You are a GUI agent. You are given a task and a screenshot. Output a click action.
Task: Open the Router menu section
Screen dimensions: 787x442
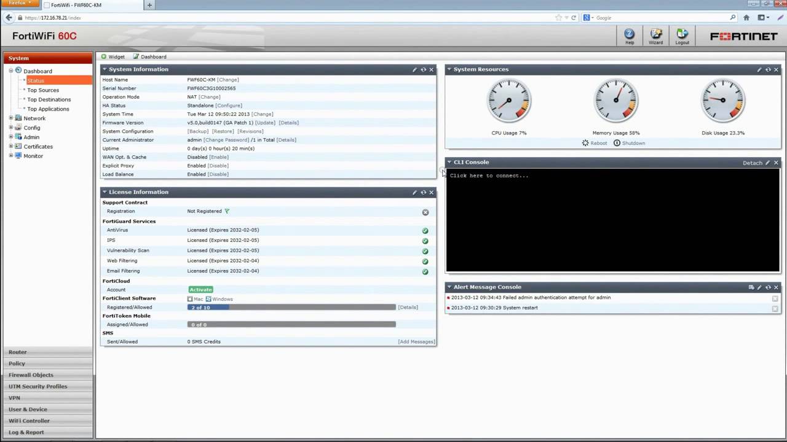(x=48, y=352)
